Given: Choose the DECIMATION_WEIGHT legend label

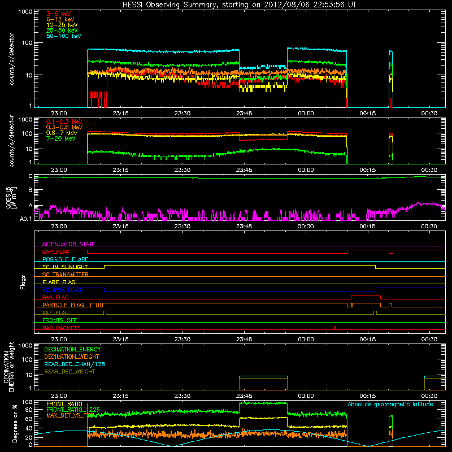Looking at the screenshot, I should tap(72, 357).
